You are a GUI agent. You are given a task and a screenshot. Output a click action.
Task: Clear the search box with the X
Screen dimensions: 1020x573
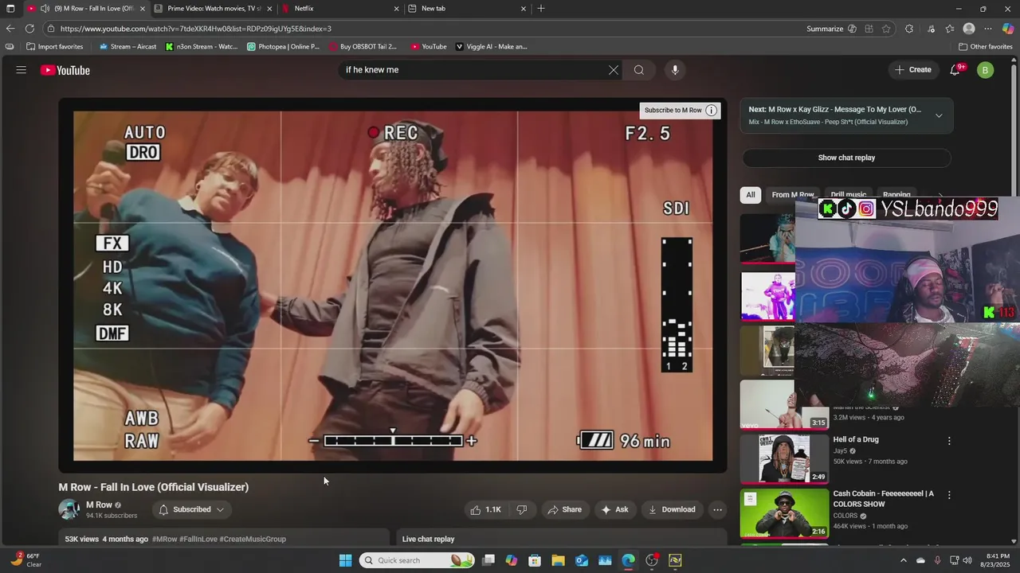pos(614,70)
